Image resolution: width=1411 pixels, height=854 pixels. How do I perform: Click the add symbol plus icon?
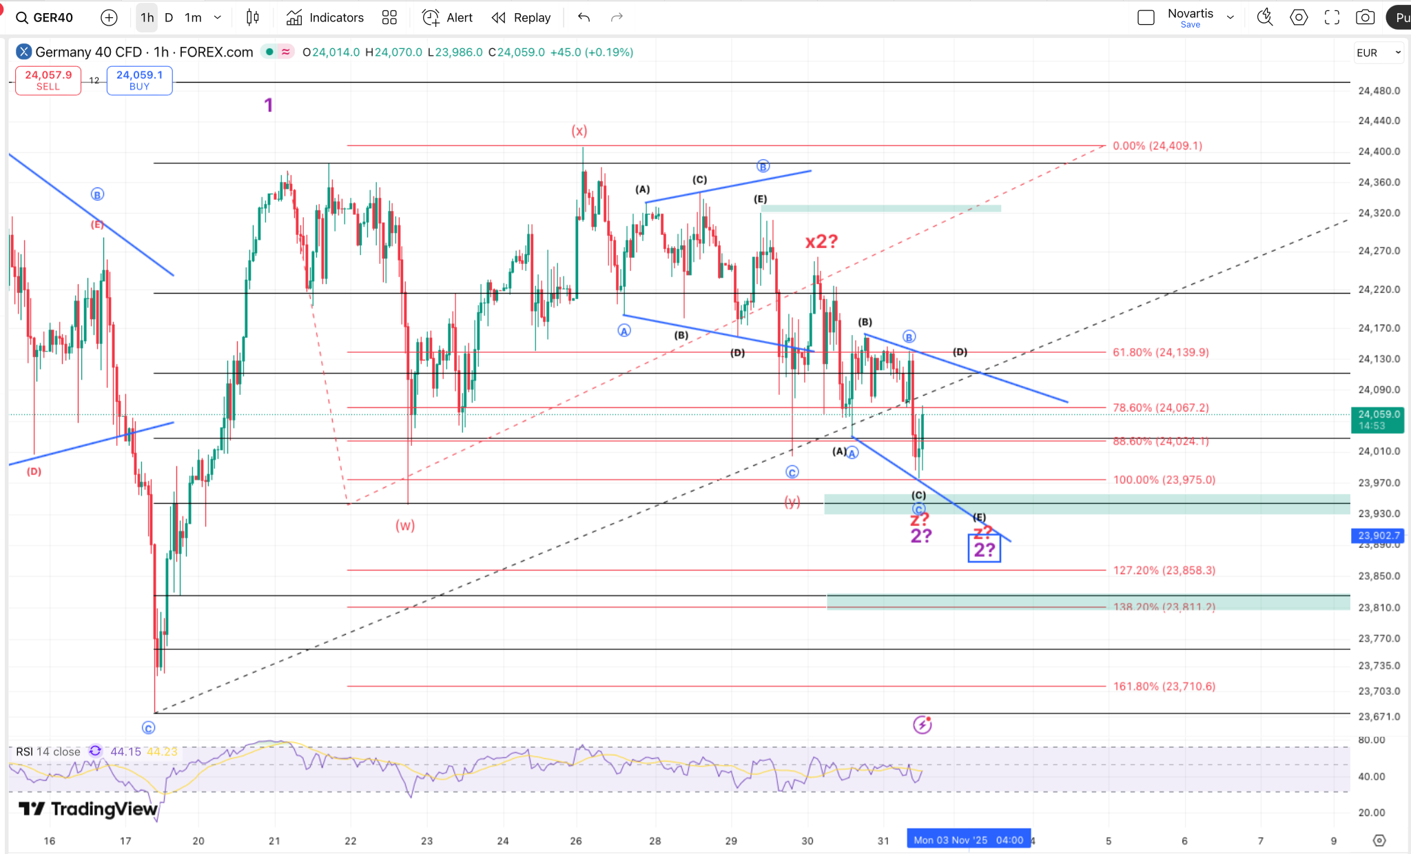point(109,18)
